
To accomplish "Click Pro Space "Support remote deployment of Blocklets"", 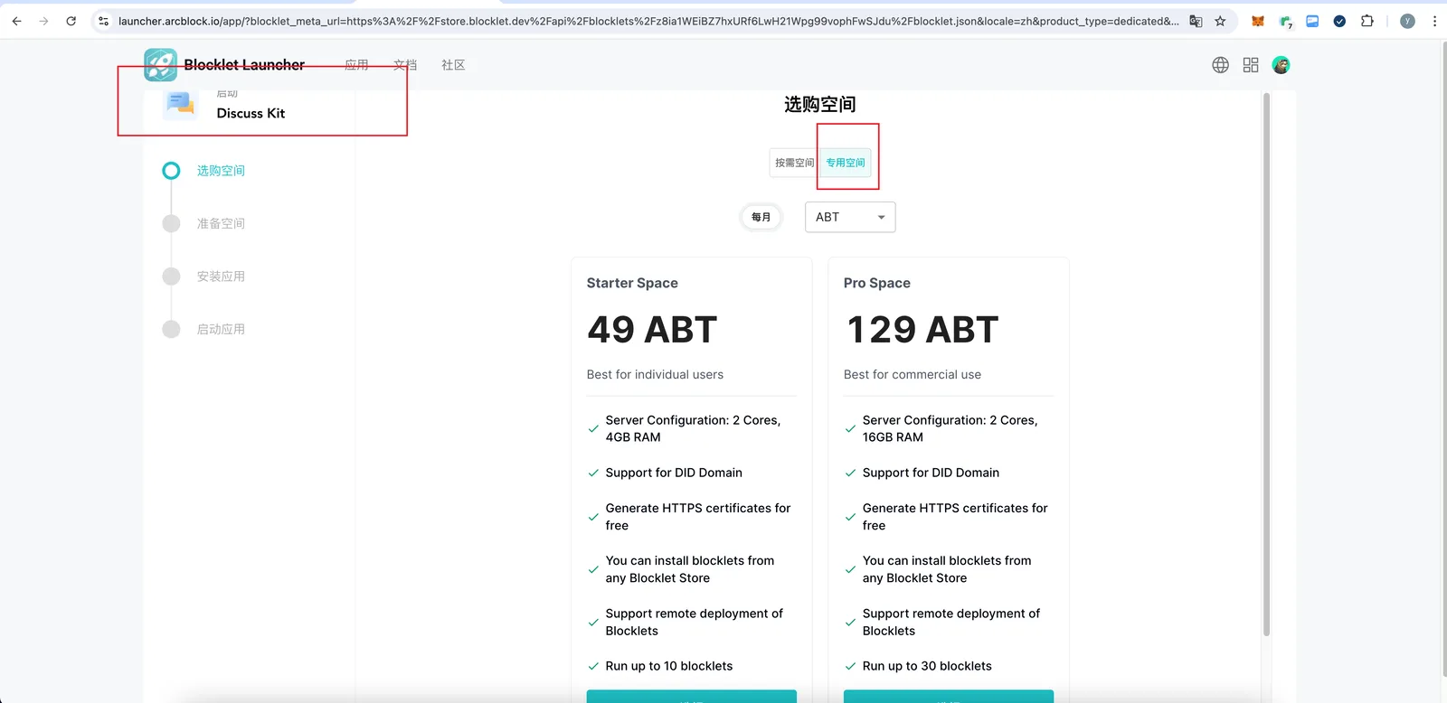I will click(951, 623).
